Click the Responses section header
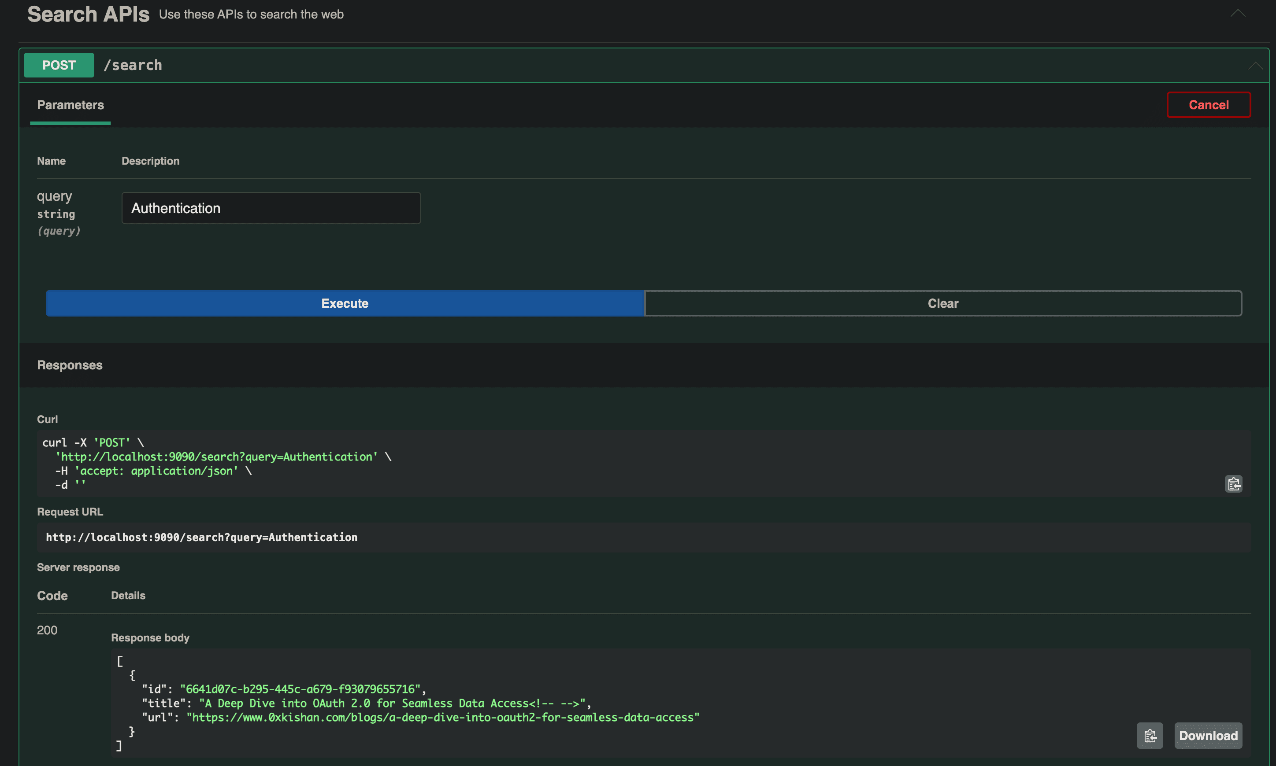The height and width of the screenshot is (766, 1276). 70,365
